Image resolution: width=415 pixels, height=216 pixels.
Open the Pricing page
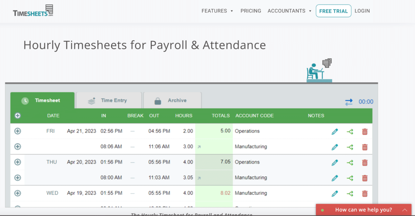(x=251, y=11)
